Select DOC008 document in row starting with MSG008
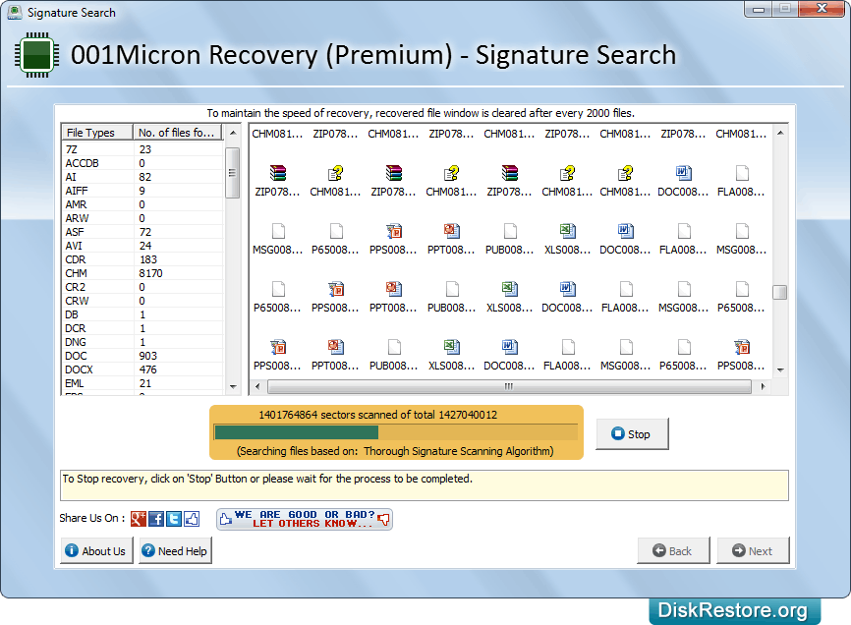851x625 pixels. 625,239
